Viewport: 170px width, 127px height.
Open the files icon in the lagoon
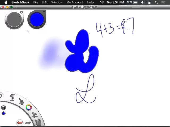pos(38,122)
